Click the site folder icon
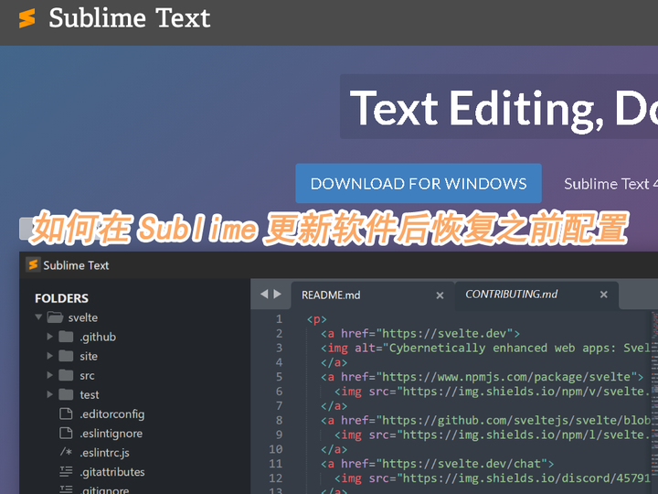 tap(66, 356)
